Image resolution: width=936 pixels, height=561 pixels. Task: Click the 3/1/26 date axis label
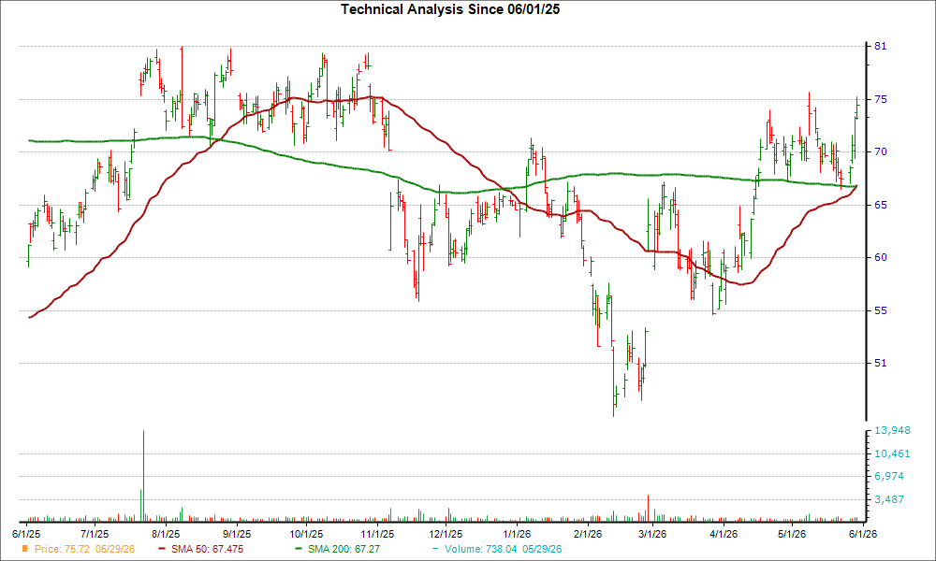point(651,534)
